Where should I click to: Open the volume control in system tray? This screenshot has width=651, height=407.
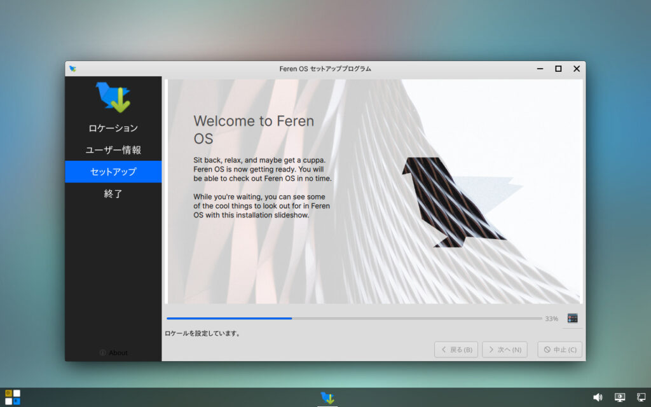tap(598, 397)
